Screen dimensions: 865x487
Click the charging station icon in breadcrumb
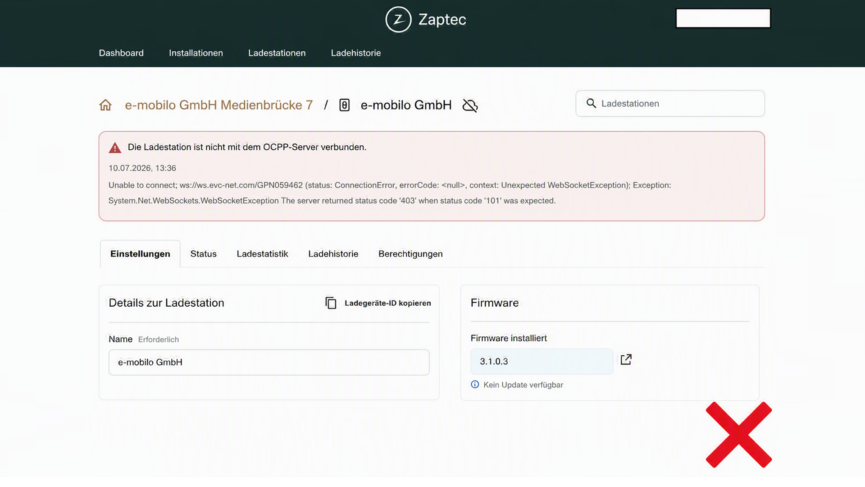click(x=344, y=105)
